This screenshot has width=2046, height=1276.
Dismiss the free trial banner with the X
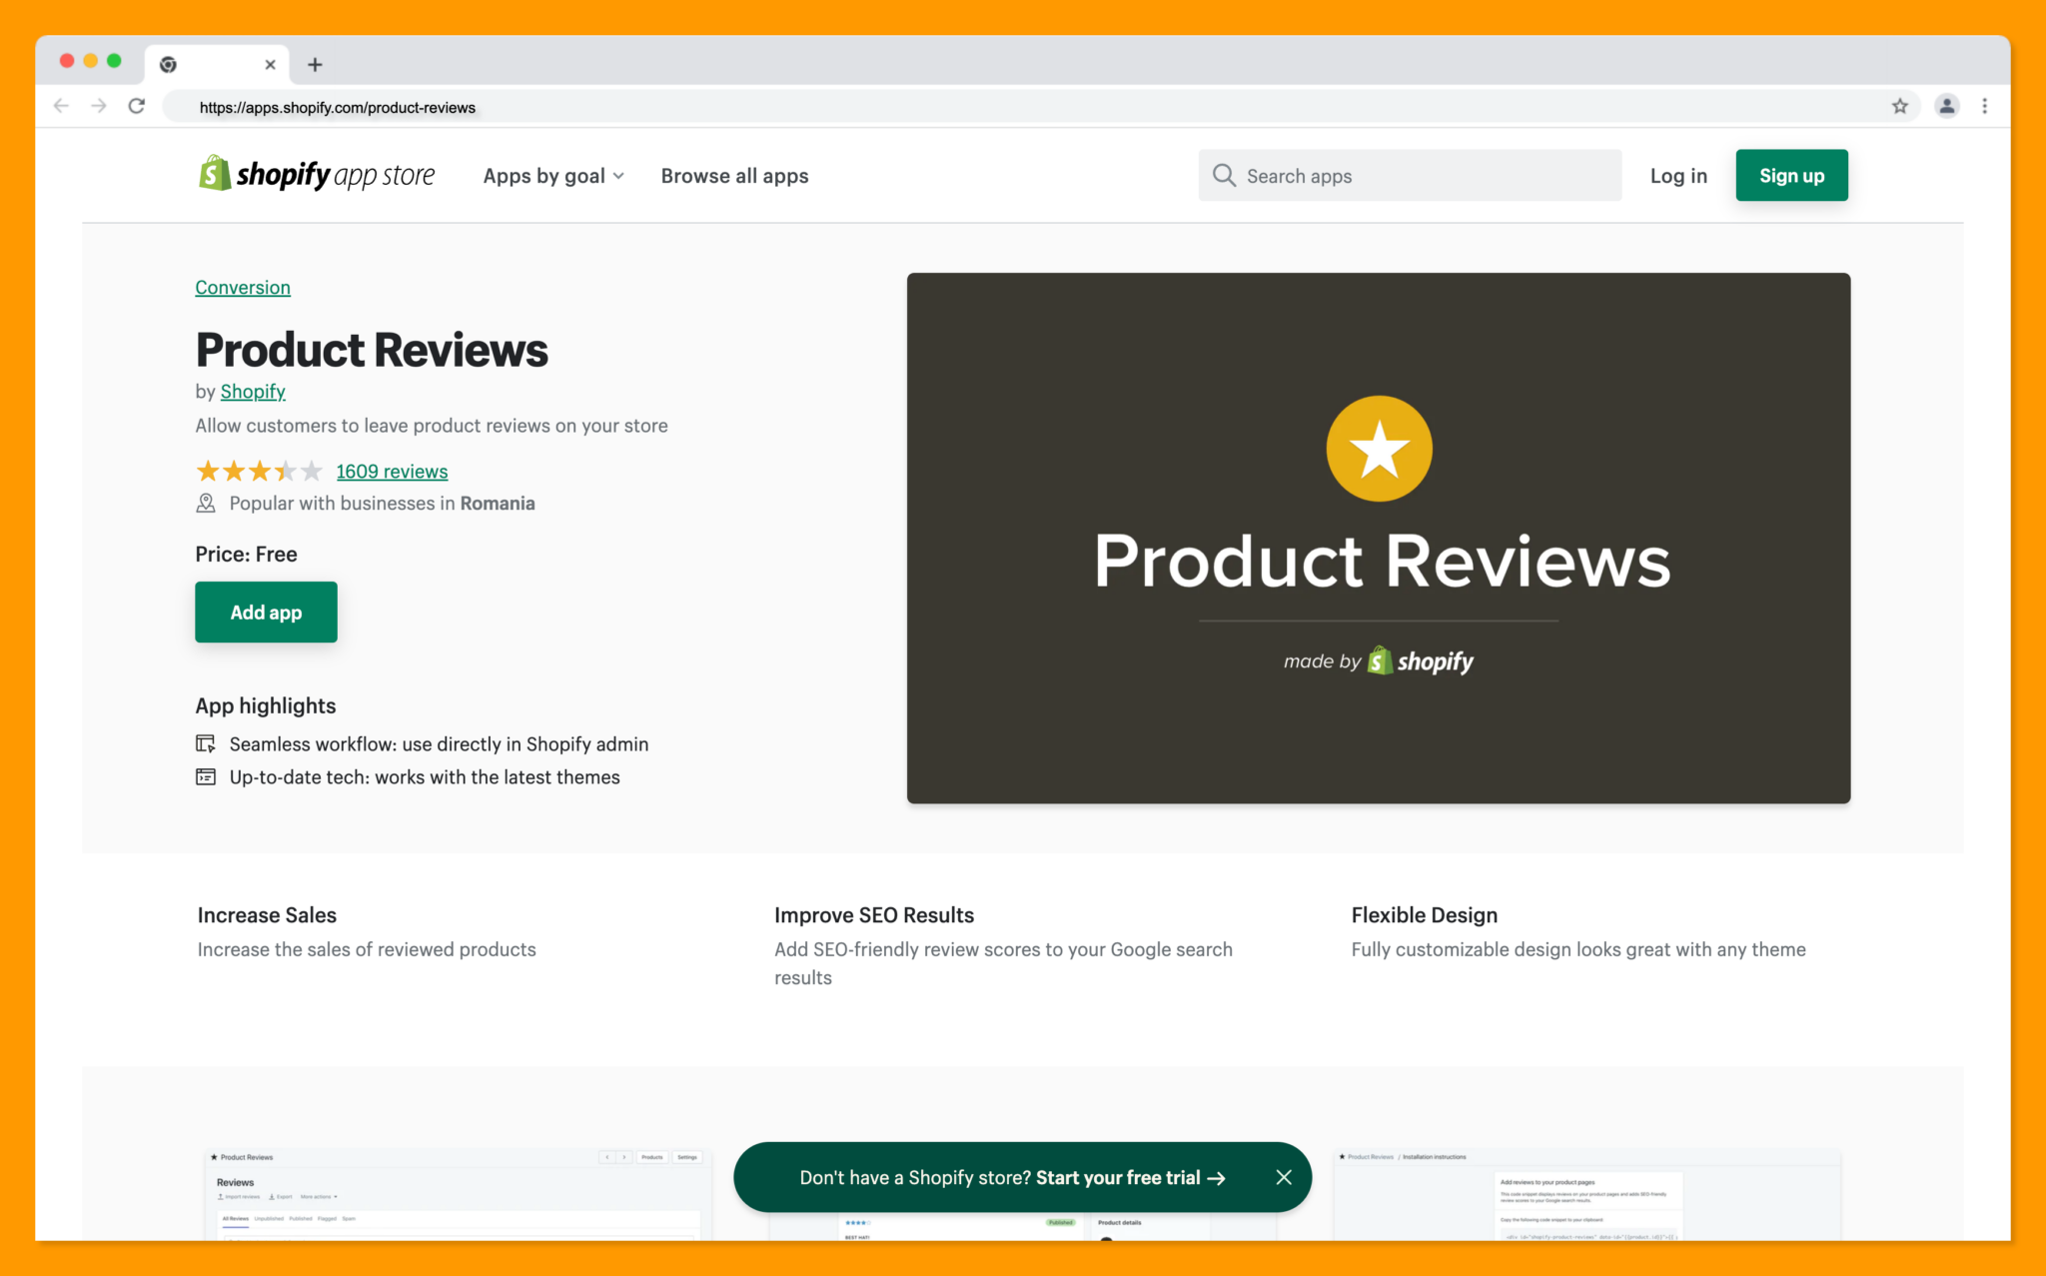(x=1284, y=1177)
